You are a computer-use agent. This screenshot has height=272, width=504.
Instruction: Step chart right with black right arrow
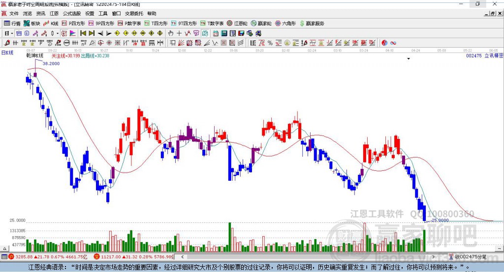click(109, 33)
